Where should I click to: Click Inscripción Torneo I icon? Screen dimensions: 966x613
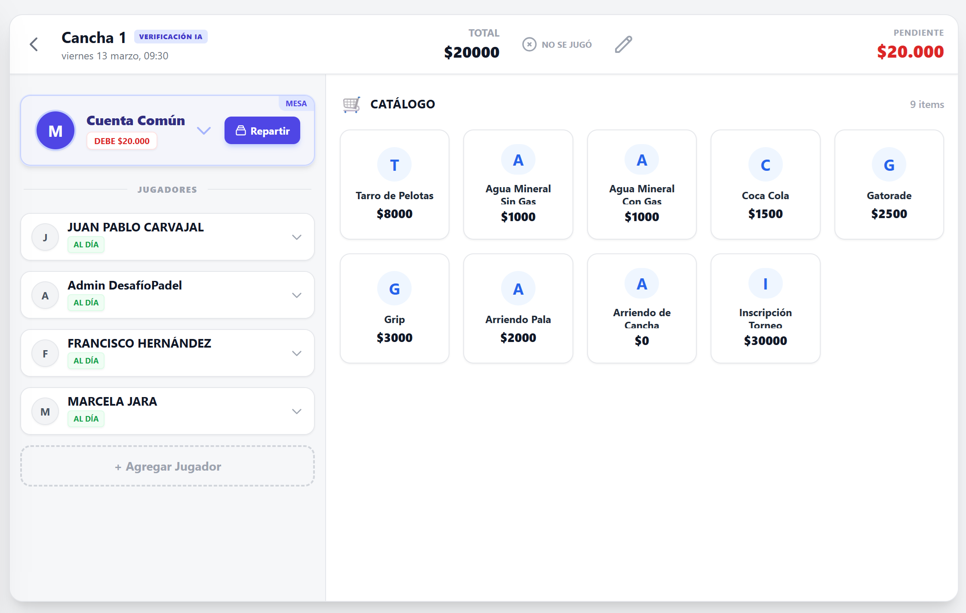click(x=765, y=284)
